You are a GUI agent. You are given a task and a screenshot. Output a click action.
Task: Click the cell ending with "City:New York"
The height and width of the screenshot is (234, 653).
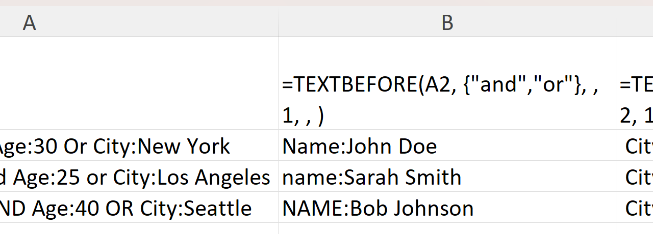click(x=139, y=146)
